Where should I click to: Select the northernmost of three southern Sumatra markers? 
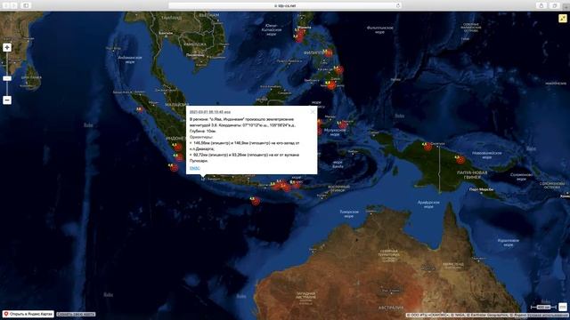point(177,147)
